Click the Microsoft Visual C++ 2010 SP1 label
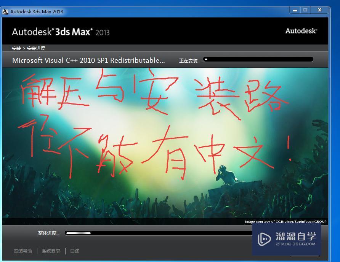The image size is (340, 262). 90,60
